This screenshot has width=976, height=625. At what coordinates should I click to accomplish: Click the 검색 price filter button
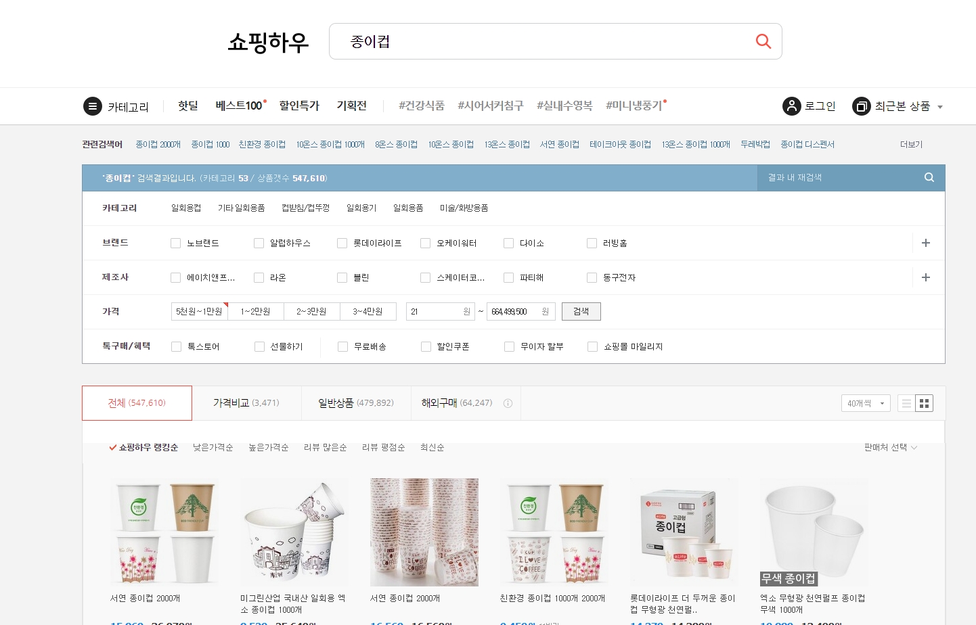(x=581, y=311)
